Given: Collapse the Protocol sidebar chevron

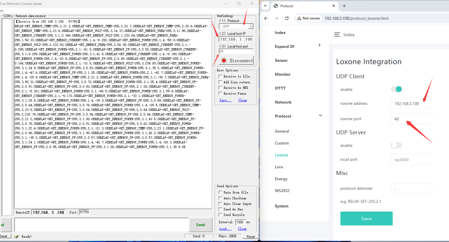Looking at the screenshot, I should coord(320,115).
